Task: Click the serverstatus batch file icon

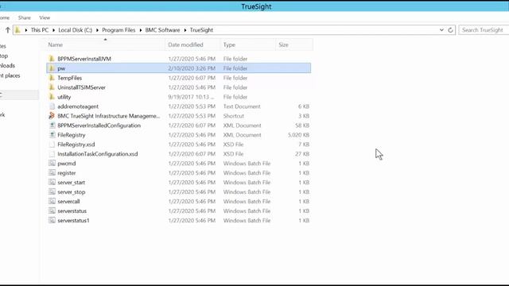Action: point(52,211)
